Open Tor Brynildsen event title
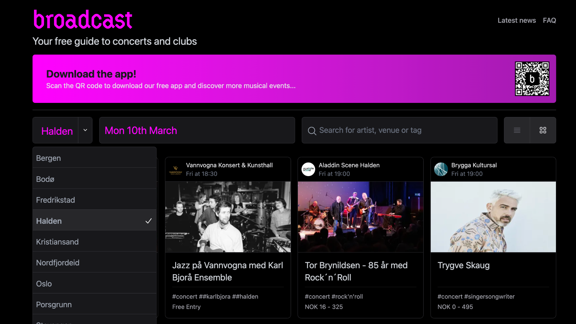 (x=356, y=271)
